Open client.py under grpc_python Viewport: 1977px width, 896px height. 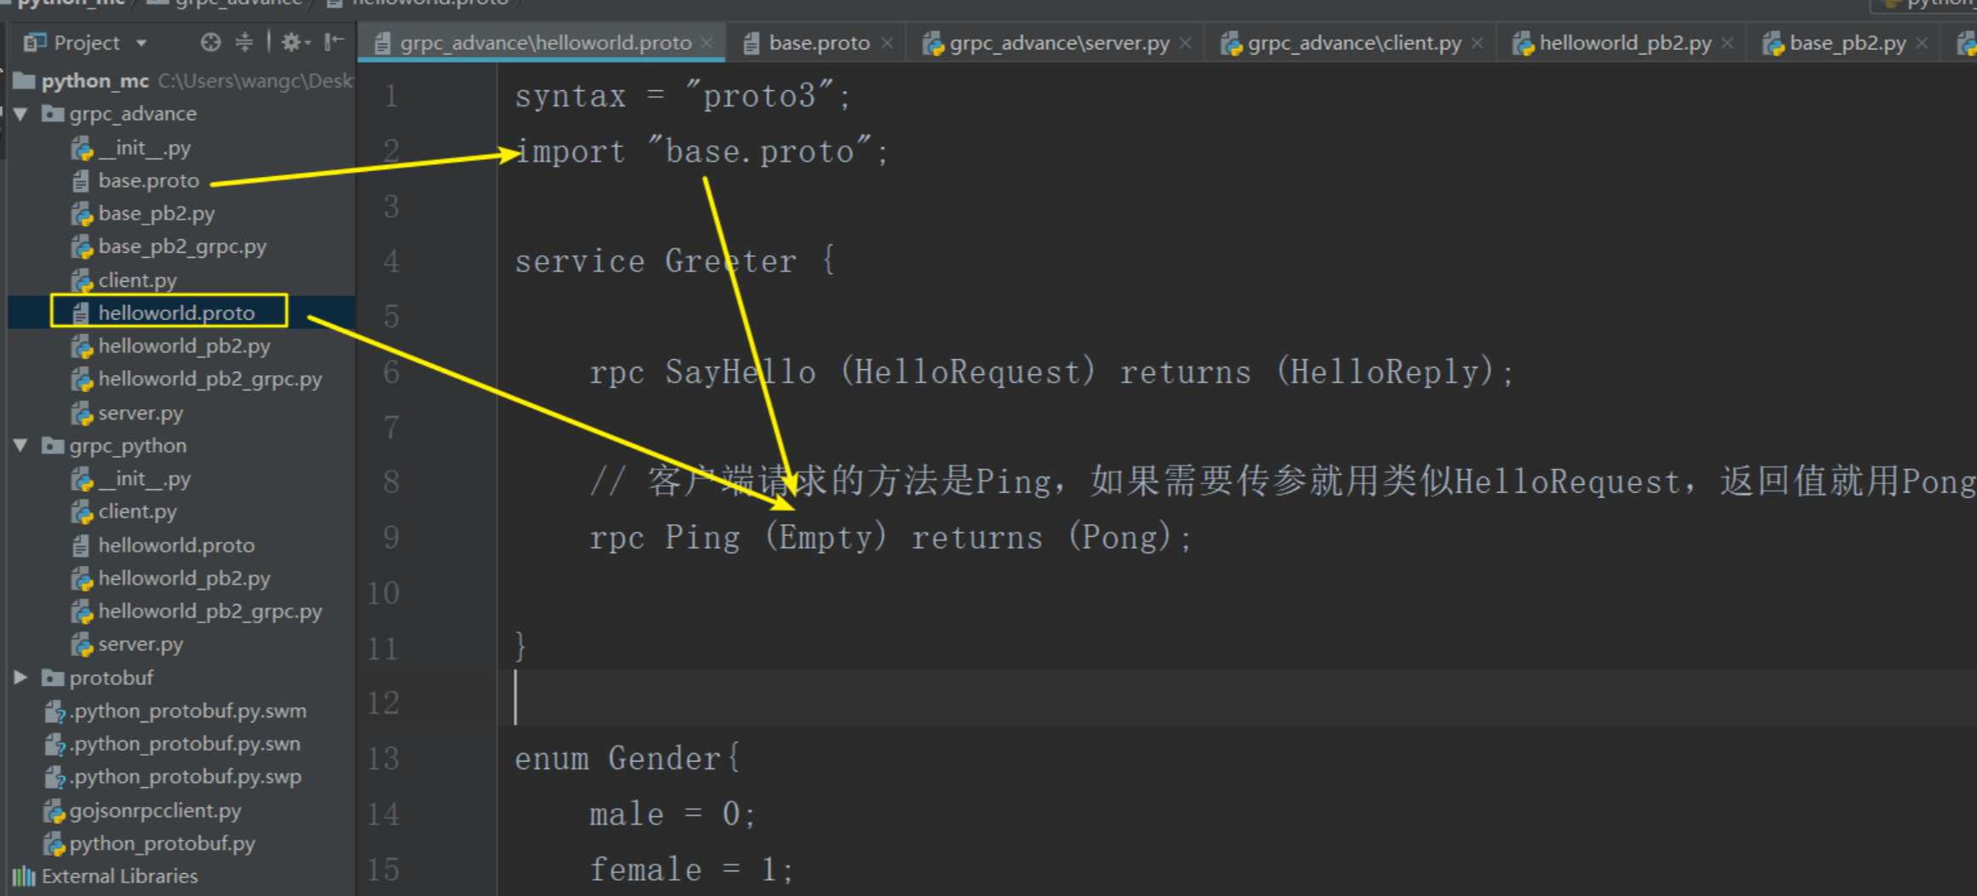(x=137, y=511)
